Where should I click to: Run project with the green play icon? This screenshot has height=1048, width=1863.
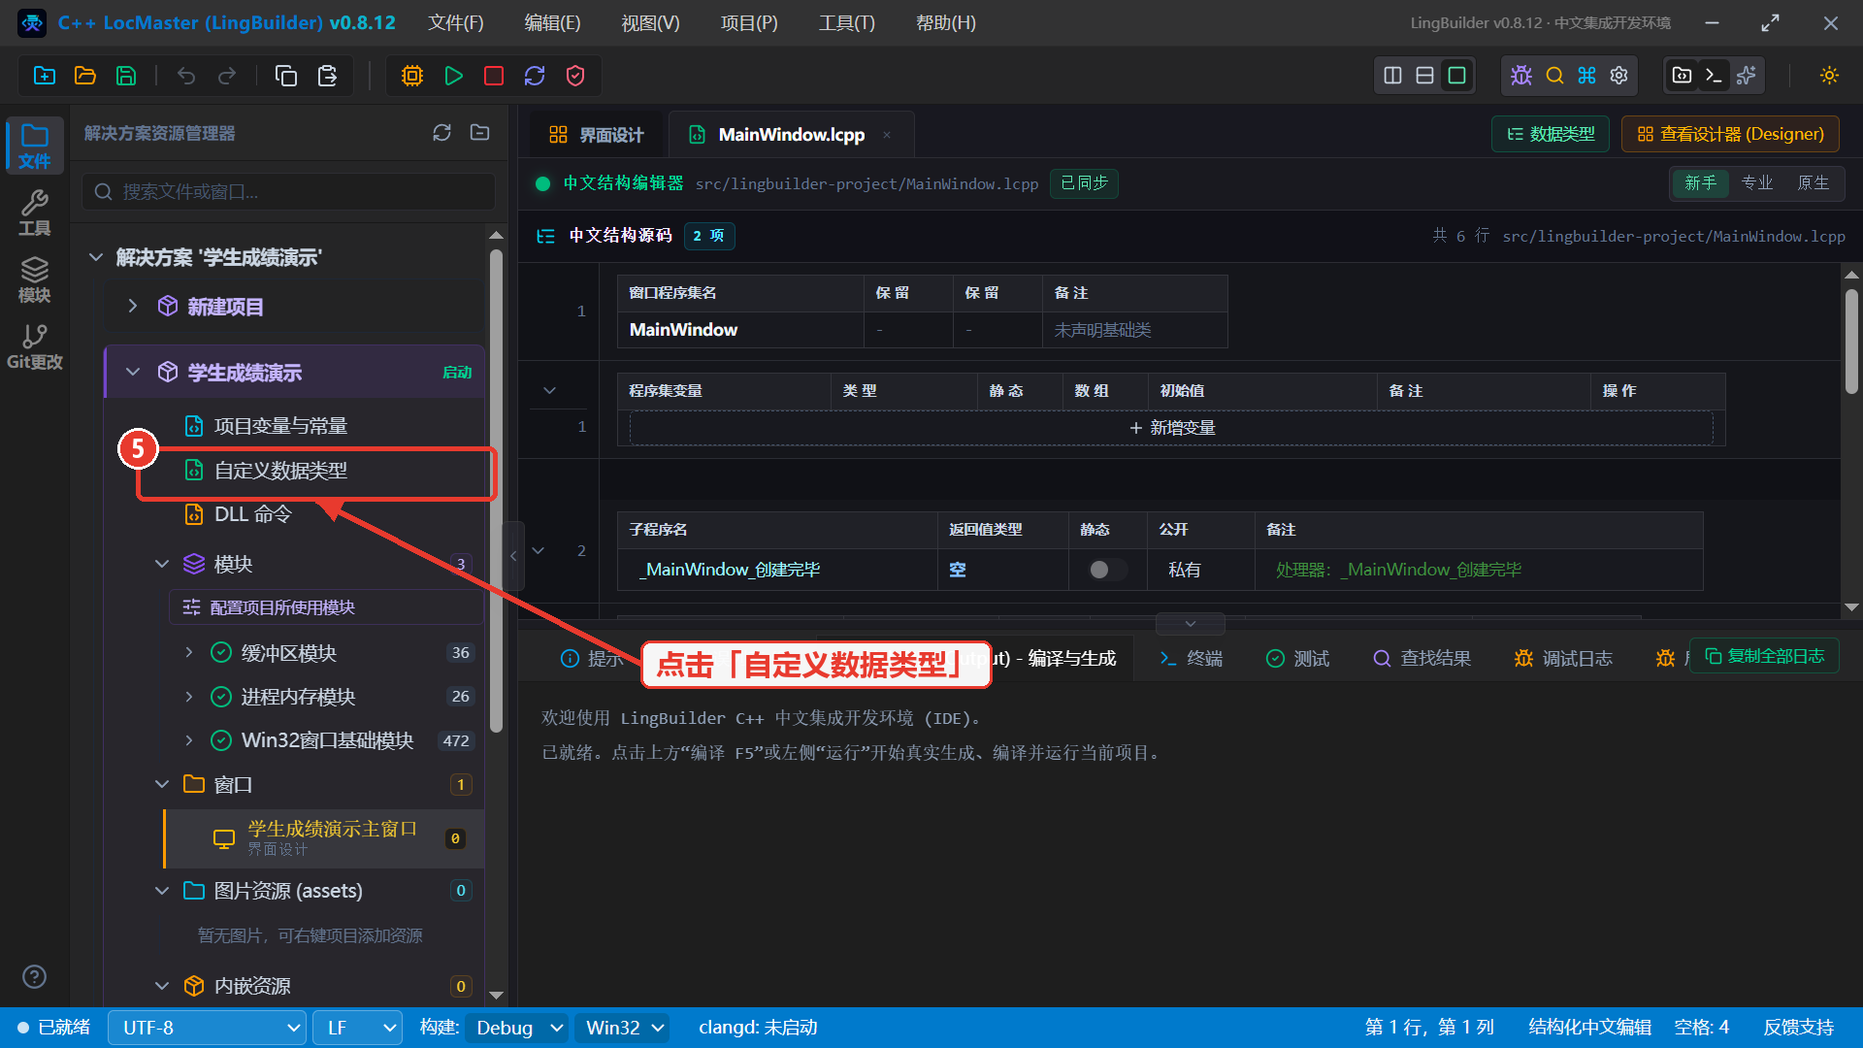click(x=453, y=76)
